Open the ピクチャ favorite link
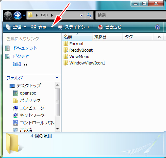This screenshot has width=166, height=158. click(21, 56)
